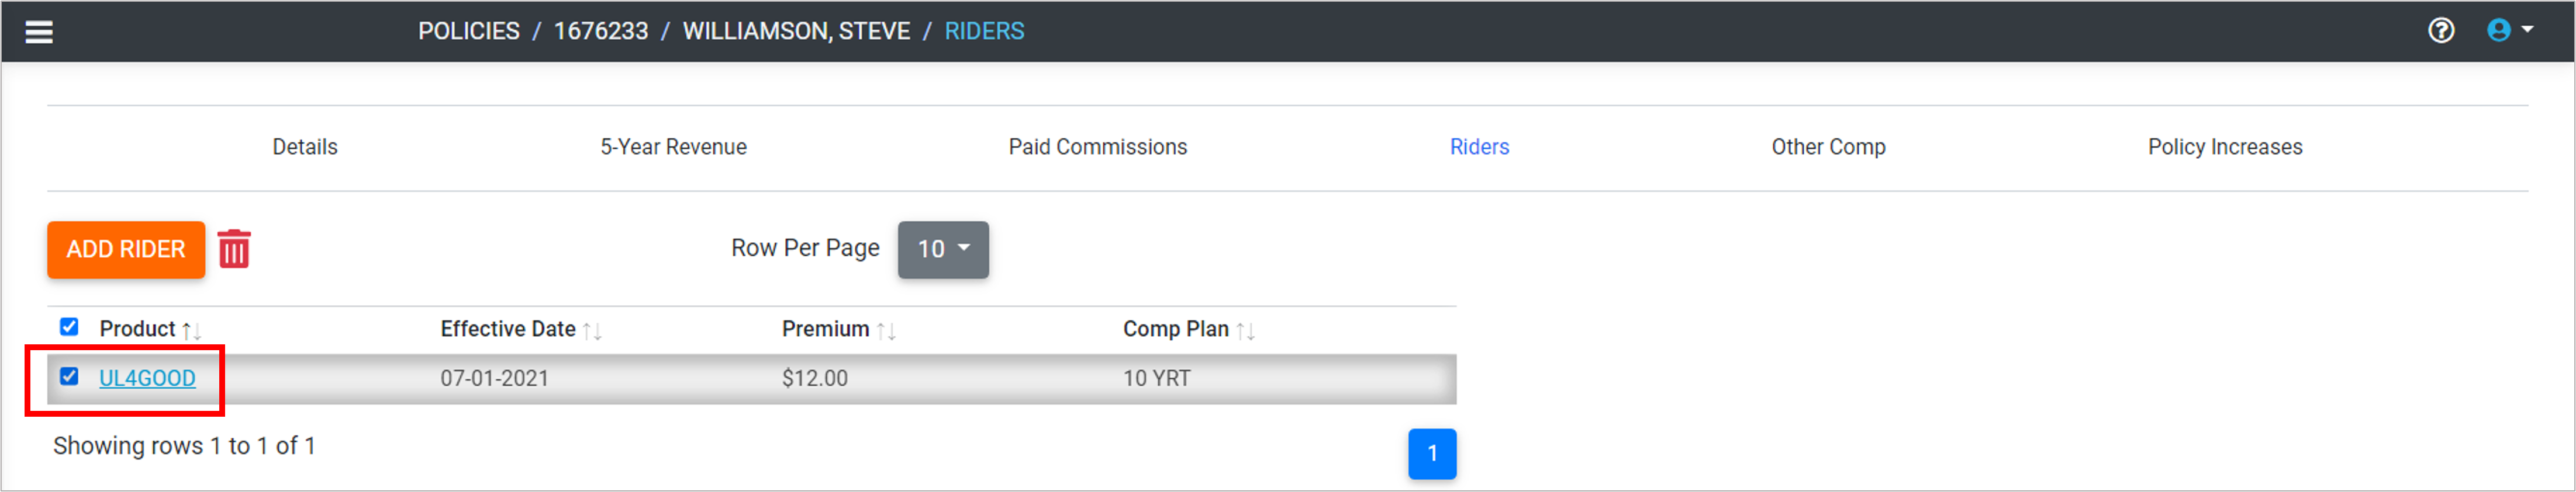Expand the Row Per Page dropdown
The height and width of the screenshot is (492, 2576).
tap(942, 249)
